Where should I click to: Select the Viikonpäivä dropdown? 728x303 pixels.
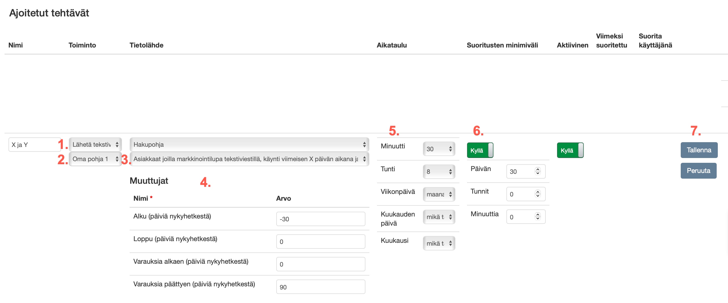[439, 194]
